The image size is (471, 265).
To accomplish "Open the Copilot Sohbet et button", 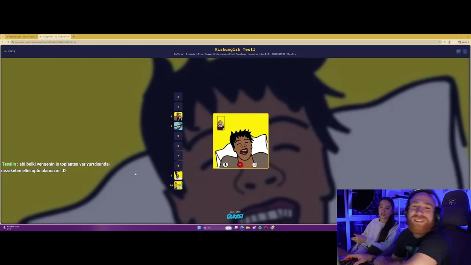I will click(x=464, y=42).
